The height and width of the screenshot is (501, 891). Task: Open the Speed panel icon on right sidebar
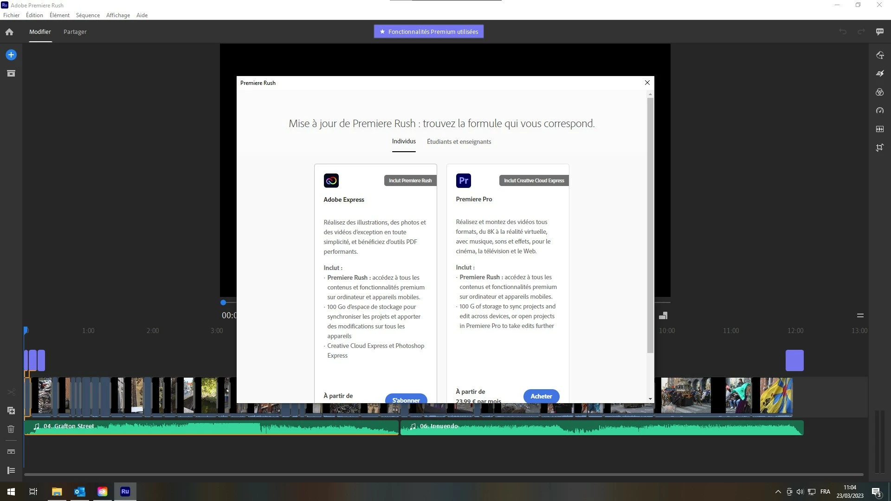click(879, 110)
